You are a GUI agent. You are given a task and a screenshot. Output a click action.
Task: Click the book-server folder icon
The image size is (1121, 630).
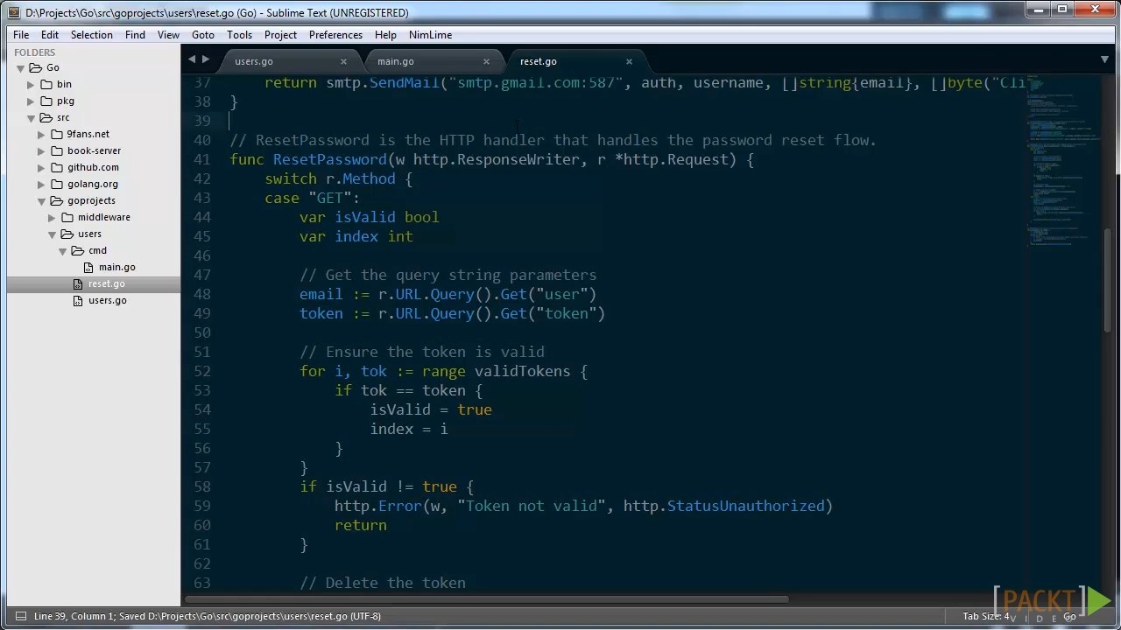point(57,150)
